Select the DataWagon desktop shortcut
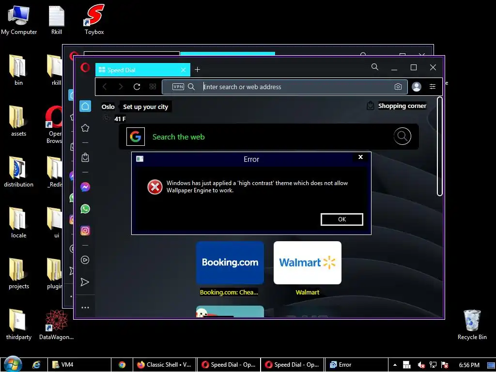The image size is (496, 372). (56, 325)
